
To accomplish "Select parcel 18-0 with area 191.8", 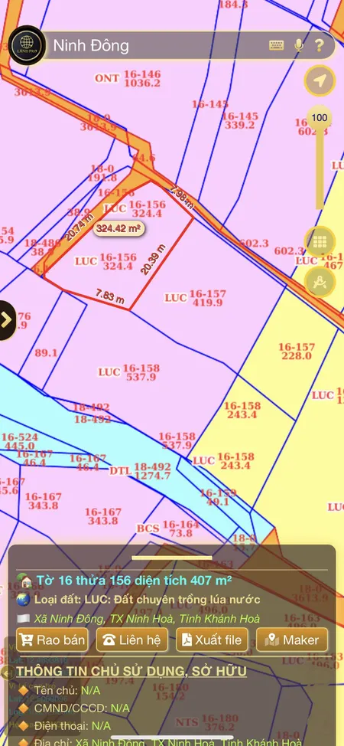I will pyautogui.click(x=102, y=173).
